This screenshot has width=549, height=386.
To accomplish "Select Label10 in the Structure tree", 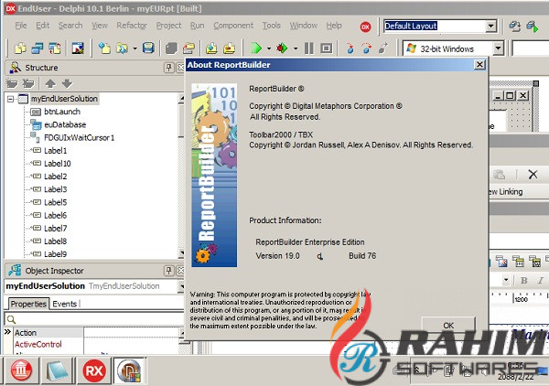I will click(x=58, y=164).
